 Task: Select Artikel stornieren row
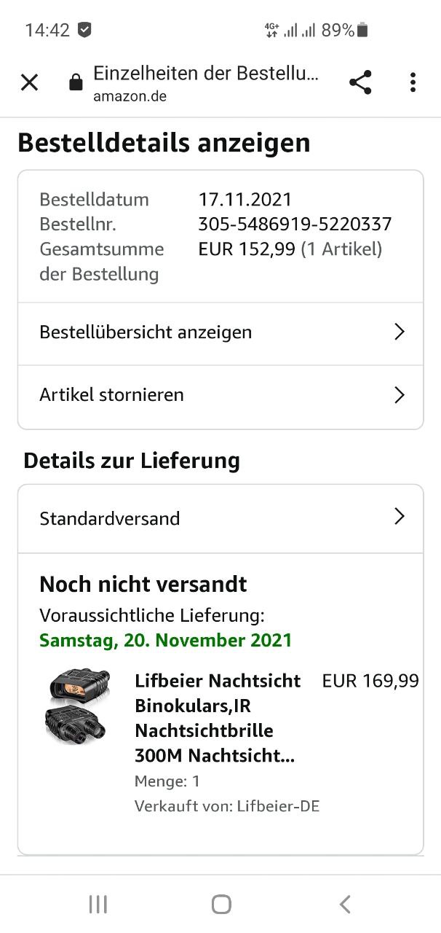click(x=111, y=395)
